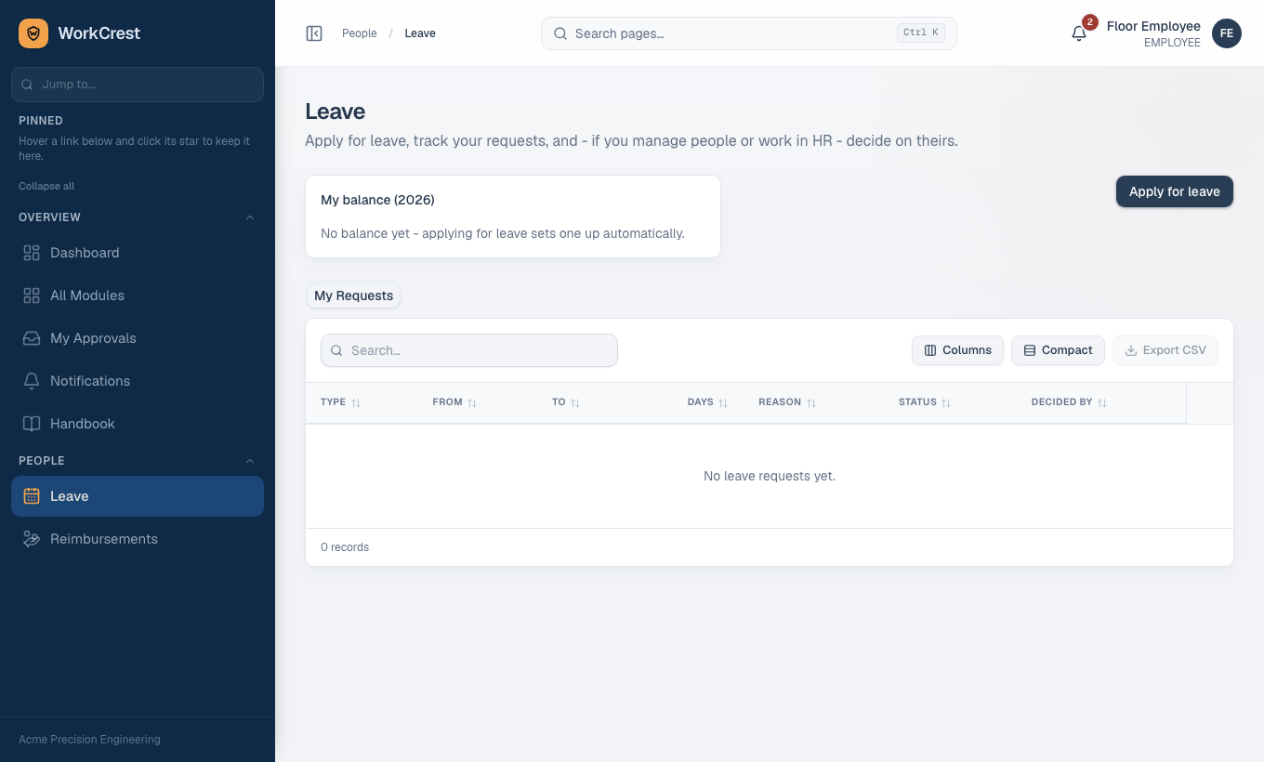The width and height of the screenshot is (1264, 762).
Task: Click the '0 records' footer text
Action: pos(345,547)
